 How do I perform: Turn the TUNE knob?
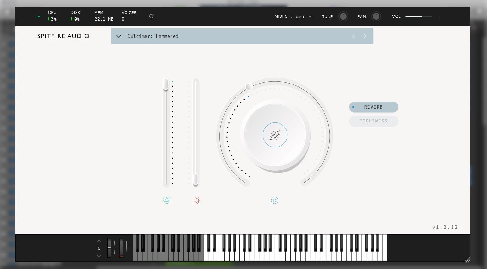pyautogui.click(x=343, y=16)
